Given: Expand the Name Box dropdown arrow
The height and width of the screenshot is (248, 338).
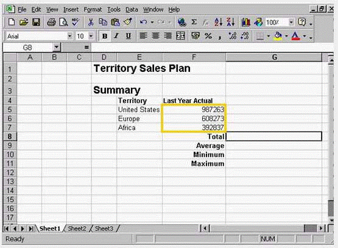Looking at the screenshot, I should click(57, 48).
